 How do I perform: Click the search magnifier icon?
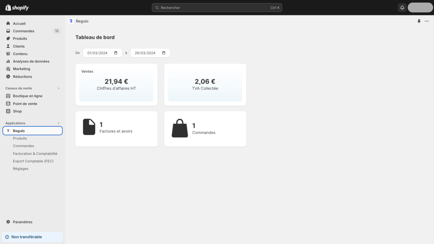pyautogui.click(x=157, y=8)
